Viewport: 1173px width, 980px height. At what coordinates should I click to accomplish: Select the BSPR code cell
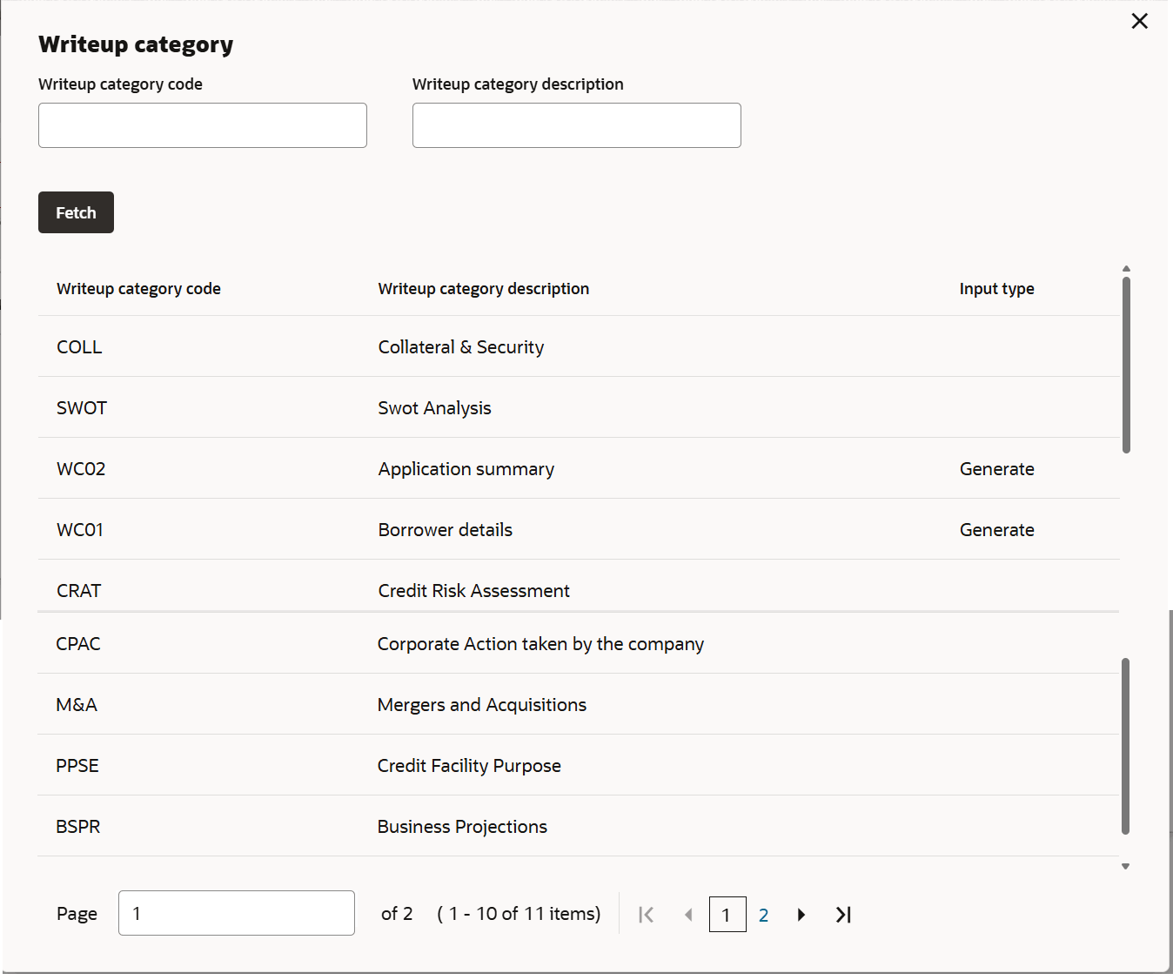coord(78,827)
